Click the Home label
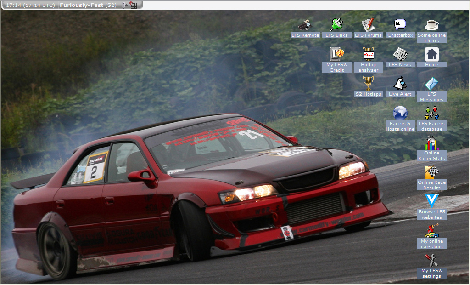Viewport: 470px width, 285px height. 431,64
